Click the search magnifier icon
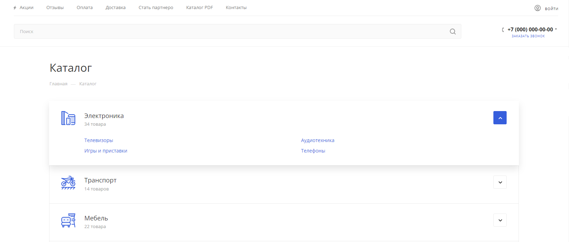Viewport: 569px width, 242px height. (453, 32)
